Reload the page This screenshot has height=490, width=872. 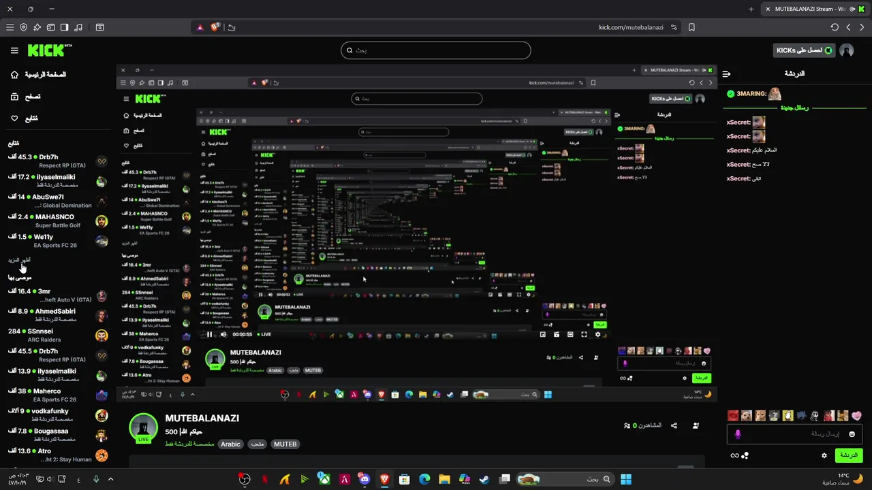pyautogui.click(x=835, y=27)
